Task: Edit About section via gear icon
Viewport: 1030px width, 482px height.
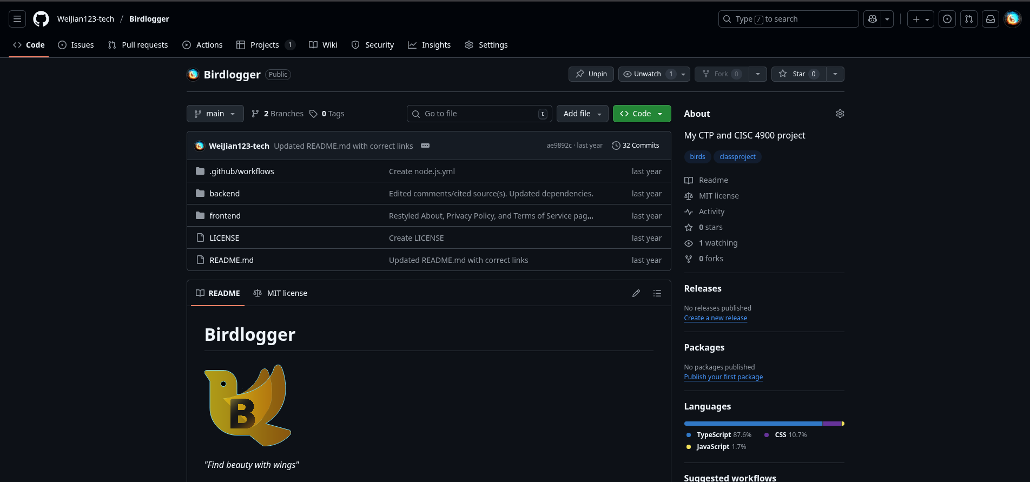Action: point(840,114)
